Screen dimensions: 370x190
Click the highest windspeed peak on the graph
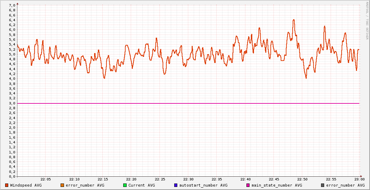click(294, 20)
